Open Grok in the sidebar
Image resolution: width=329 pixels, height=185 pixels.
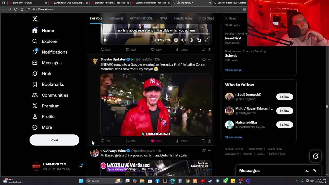(42, 73)
